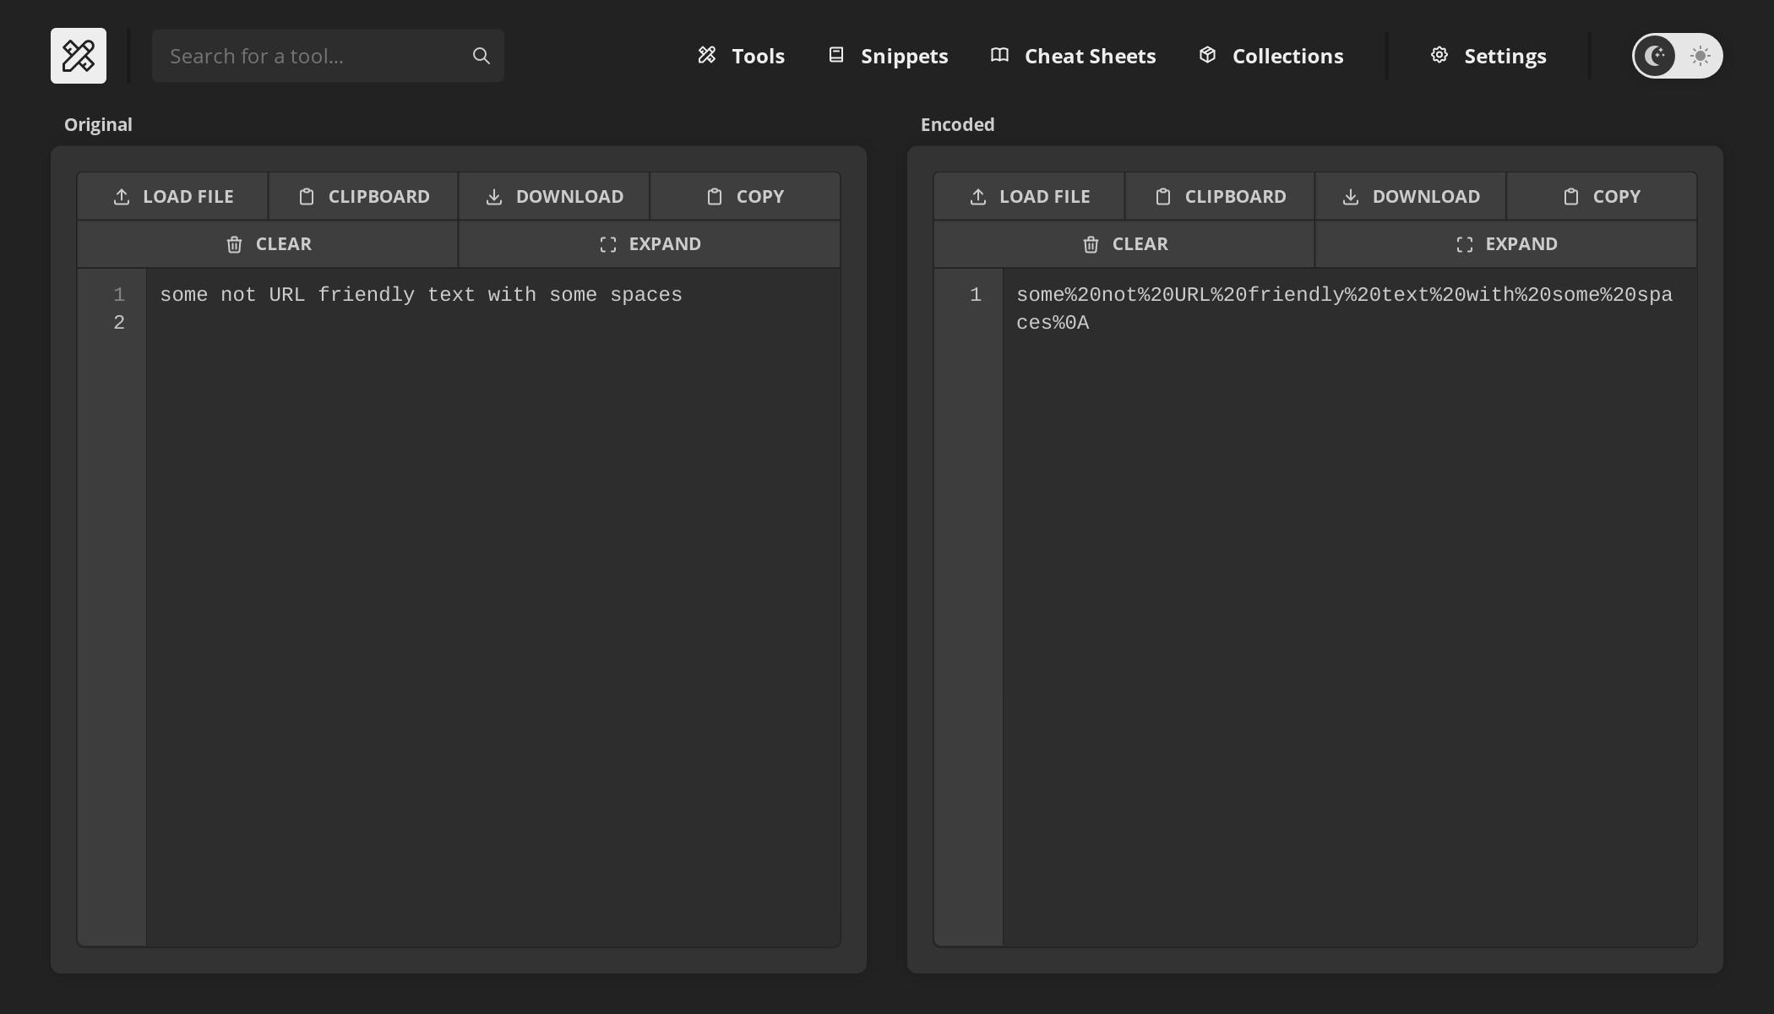Viewport: 1774px width, 1014px height.
Task: Click the Snippets note icon
Action: click(836, 55)
